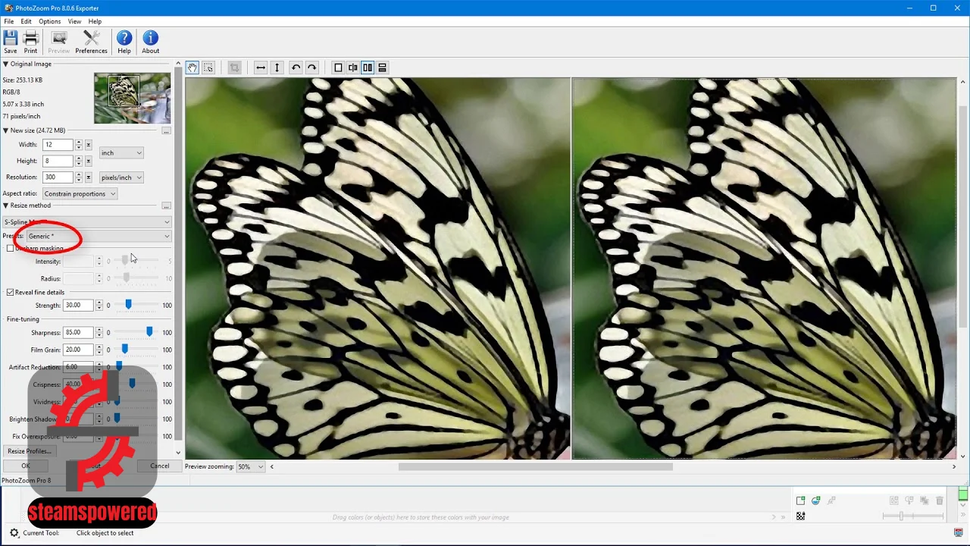Click the Film Grain slider handle

(x=125, y=349)
